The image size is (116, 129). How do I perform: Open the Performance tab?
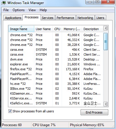tap(65, 18)
